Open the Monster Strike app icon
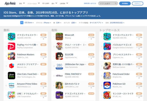The height and width of the screenshot is (101, 147). tap(107, 95)
